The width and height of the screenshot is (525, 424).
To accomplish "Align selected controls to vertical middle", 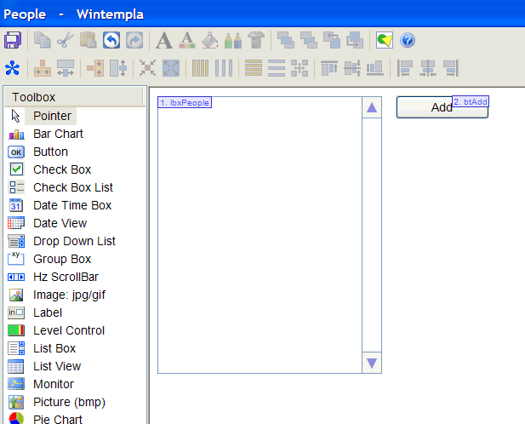I will 352,68.
